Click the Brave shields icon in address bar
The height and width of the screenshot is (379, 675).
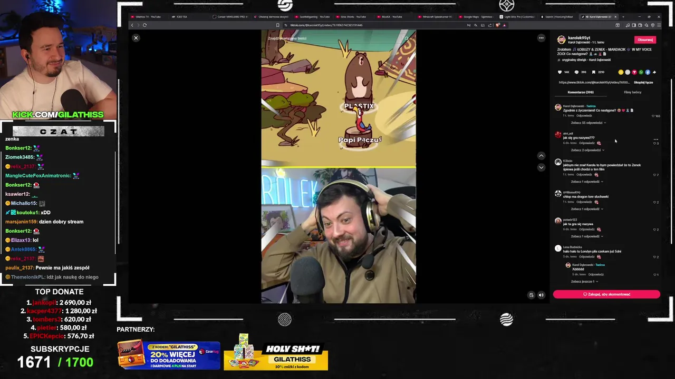point(498,25)
